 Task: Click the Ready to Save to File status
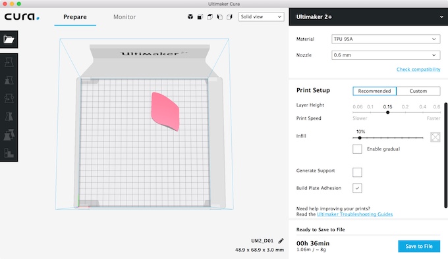pos(321,229)
